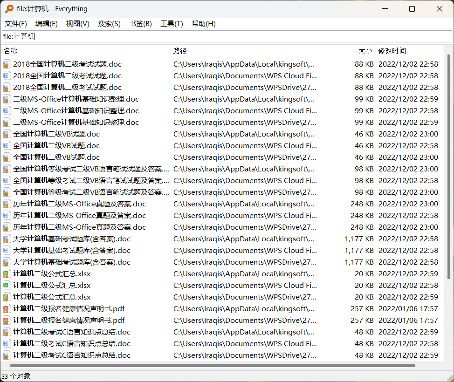Screen dimensions: 454x382
Task: Open the 工具(T) menu
Action: tap(172, 24)
